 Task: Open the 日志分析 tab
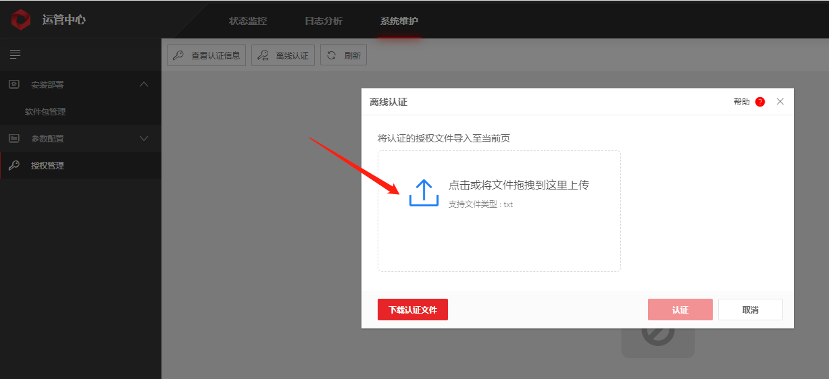point(324,21)
